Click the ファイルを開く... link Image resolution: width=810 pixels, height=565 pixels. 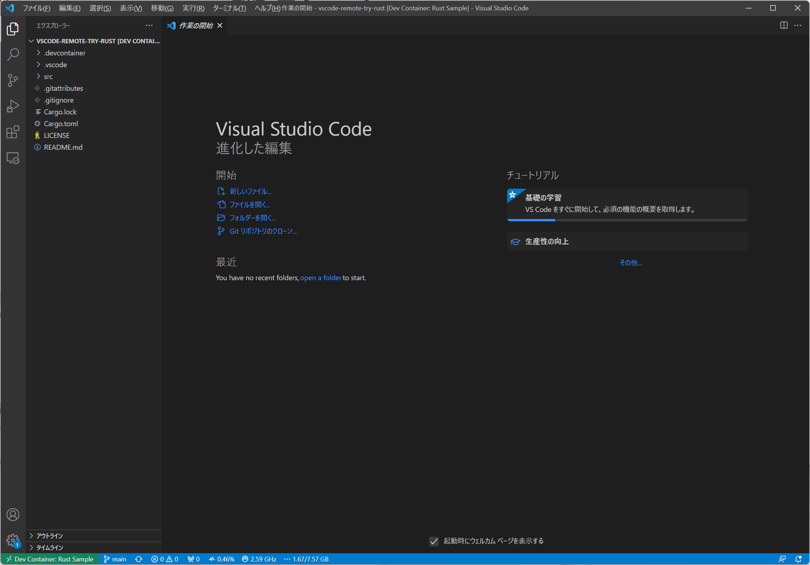(250, 205)
